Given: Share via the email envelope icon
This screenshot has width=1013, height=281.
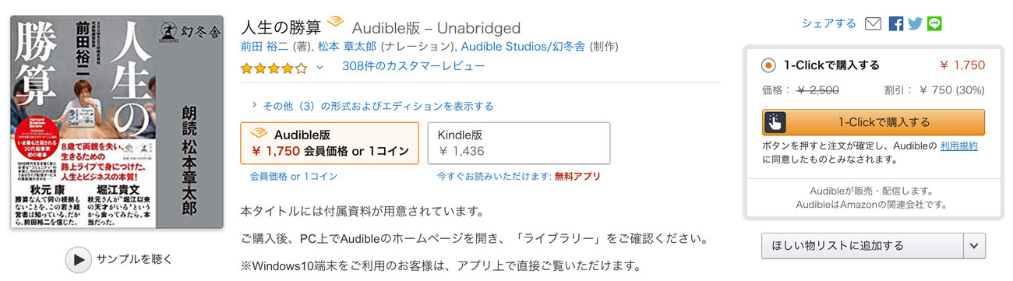Looking at the screenshot, I should click(x=873, y=23).
